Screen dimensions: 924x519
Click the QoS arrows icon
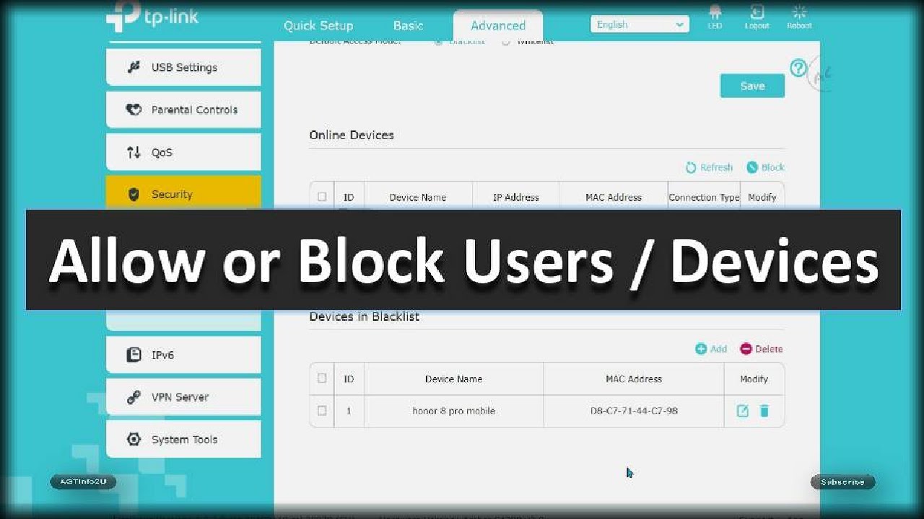(x=134, y=152)
